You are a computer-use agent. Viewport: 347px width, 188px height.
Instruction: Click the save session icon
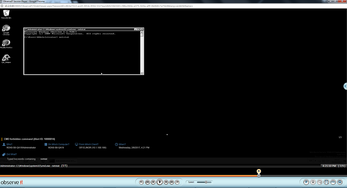point(340,182)
